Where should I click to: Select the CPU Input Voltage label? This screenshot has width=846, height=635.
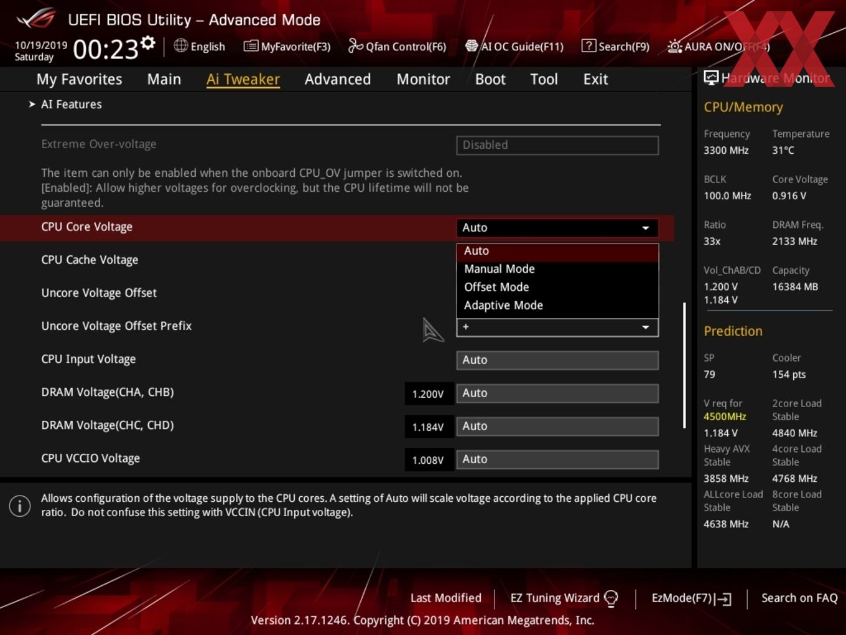tap(88, 359)
